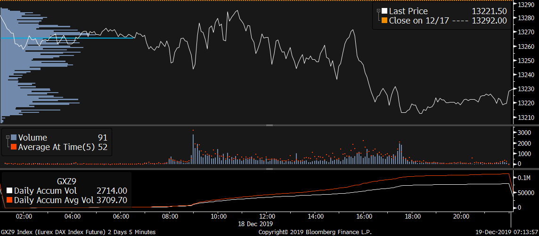Viewport: 539px width, 236px height.
Task: Collapse the Last Price legend tree
Action: pyautogui.click(x=378, y=11)
